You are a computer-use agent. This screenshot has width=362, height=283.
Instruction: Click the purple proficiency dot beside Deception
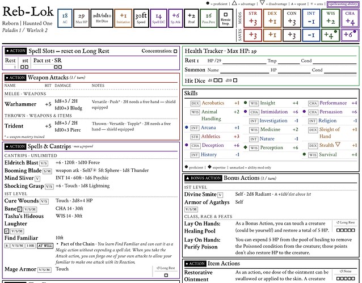coord(187,145)
